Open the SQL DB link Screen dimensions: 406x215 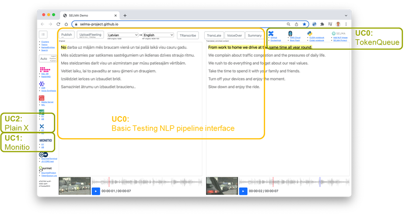(45, 74)
